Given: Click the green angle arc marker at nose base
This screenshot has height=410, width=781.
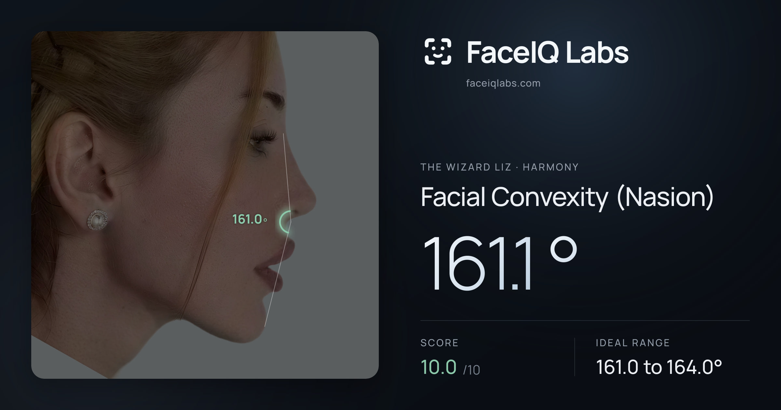Looking at the screenshot, I should click(285, 222).
